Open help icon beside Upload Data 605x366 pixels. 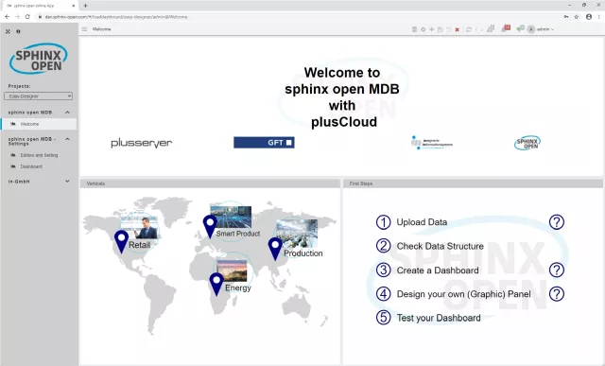(x=557, y=222)
